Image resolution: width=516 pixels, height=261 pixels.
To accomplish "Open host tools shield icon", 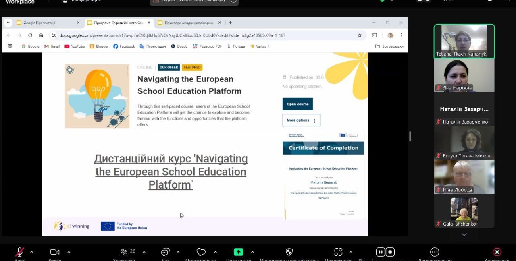I will pyautogui.click(x=289, y=252).
